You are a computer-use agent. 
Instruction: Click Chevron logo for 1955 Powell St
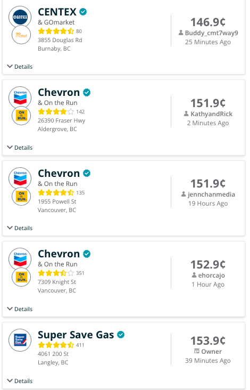[20, 178]
